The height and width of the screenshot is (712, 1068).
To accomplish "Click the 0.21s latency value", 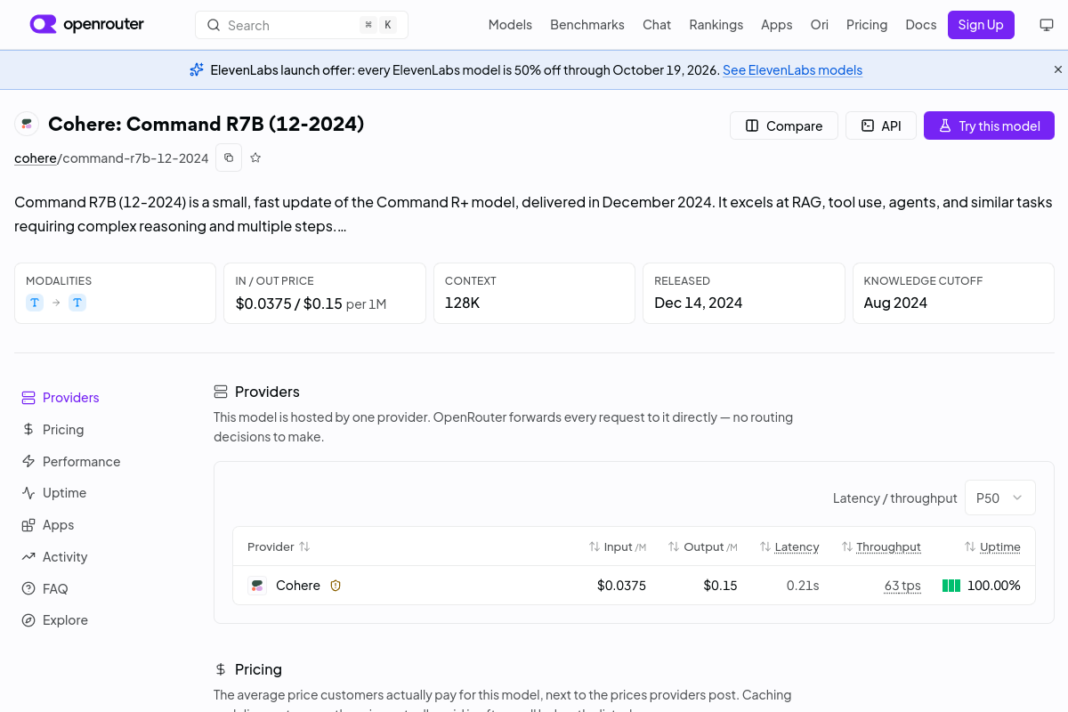I will point(803,586).
